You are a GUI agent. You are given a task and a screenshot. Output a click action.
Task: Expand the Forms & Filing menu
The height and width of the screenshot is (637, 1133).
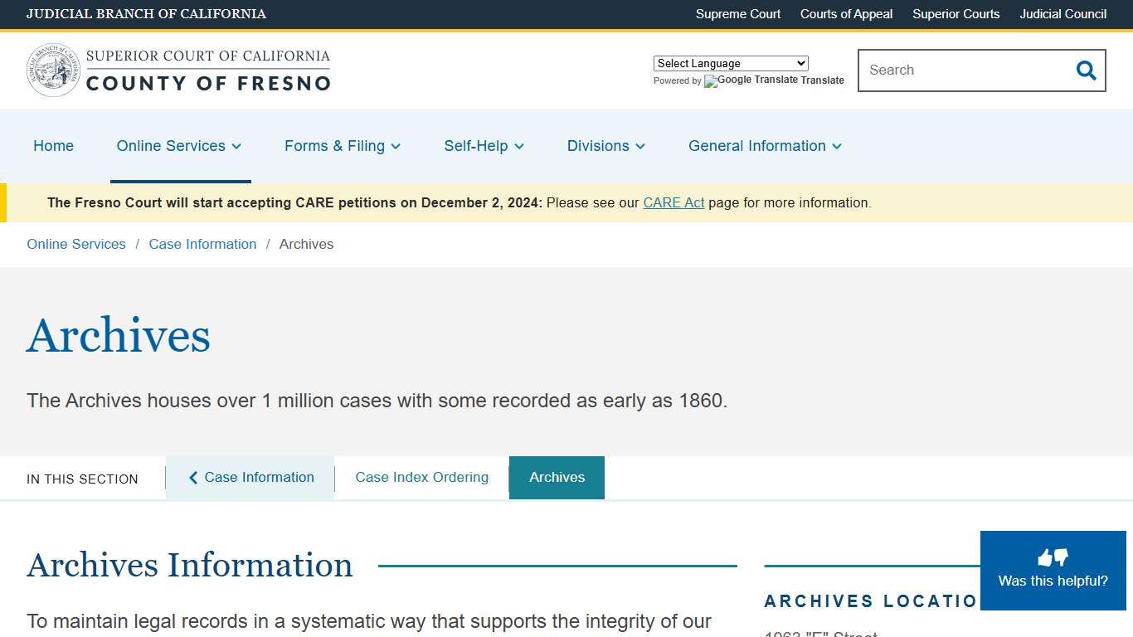342,146
